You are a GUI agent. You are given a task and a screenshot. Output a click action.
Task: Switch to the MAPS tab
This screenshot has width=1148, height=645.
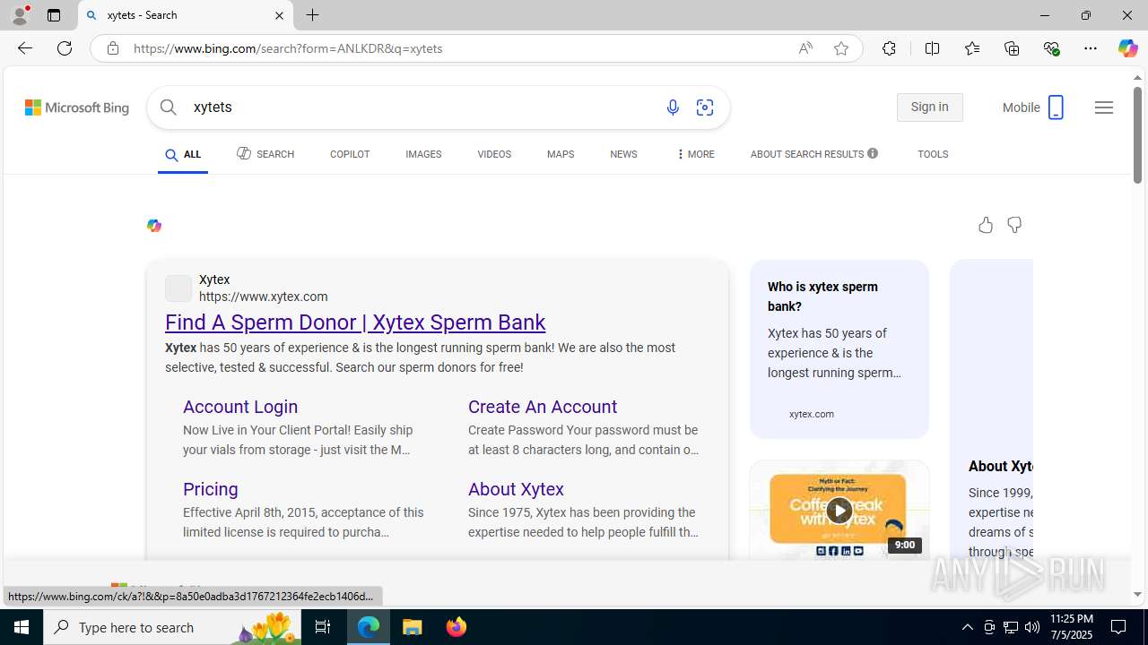(561, 154)
